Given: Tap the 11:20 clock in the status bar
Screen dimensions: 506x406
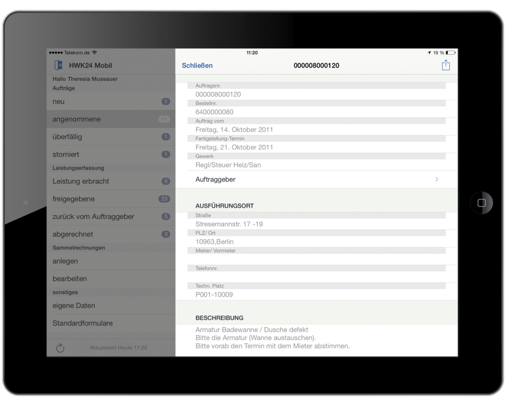Looking at the screenshot, I should pos(252,53).
